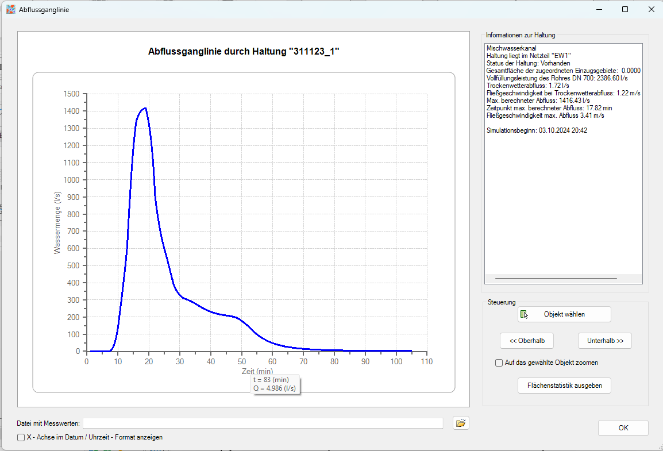Click the window resize grip in bottom-right corner
The width and height of the screenshot is (663, 451).
(x=658, y=446)
